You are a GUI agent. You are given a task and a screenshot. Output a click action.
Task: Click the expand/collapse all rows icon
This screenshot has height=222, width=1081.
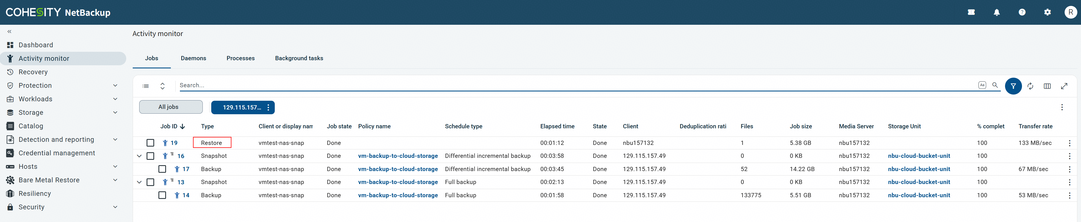162,86
